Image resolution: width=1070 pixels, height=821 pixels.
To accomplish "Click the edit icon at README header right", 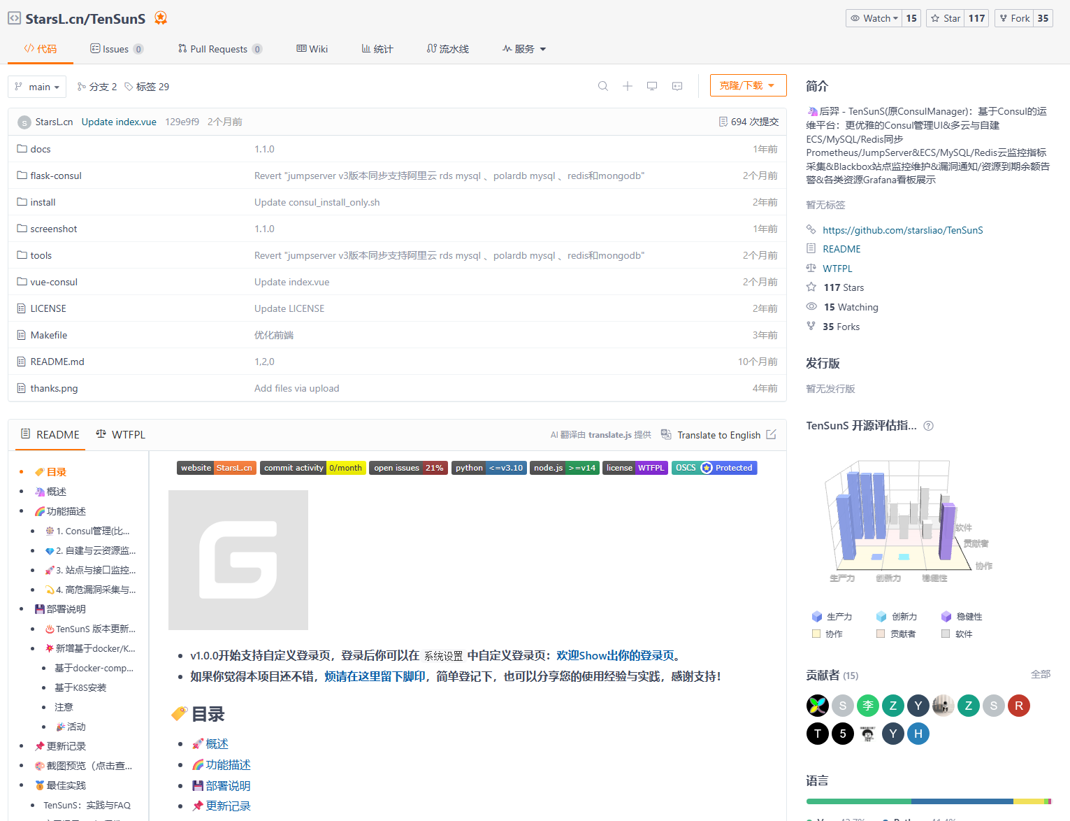I will click(771, 434).
